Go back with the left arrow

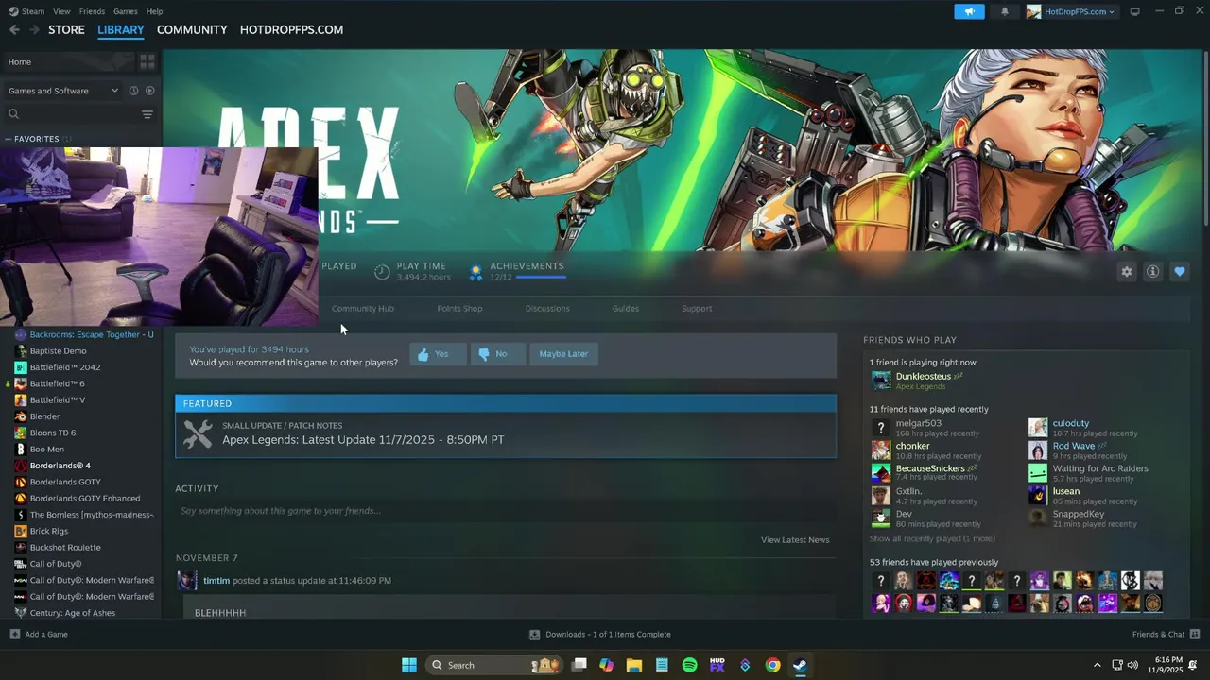pyautogui.click(x=14, y=30)
